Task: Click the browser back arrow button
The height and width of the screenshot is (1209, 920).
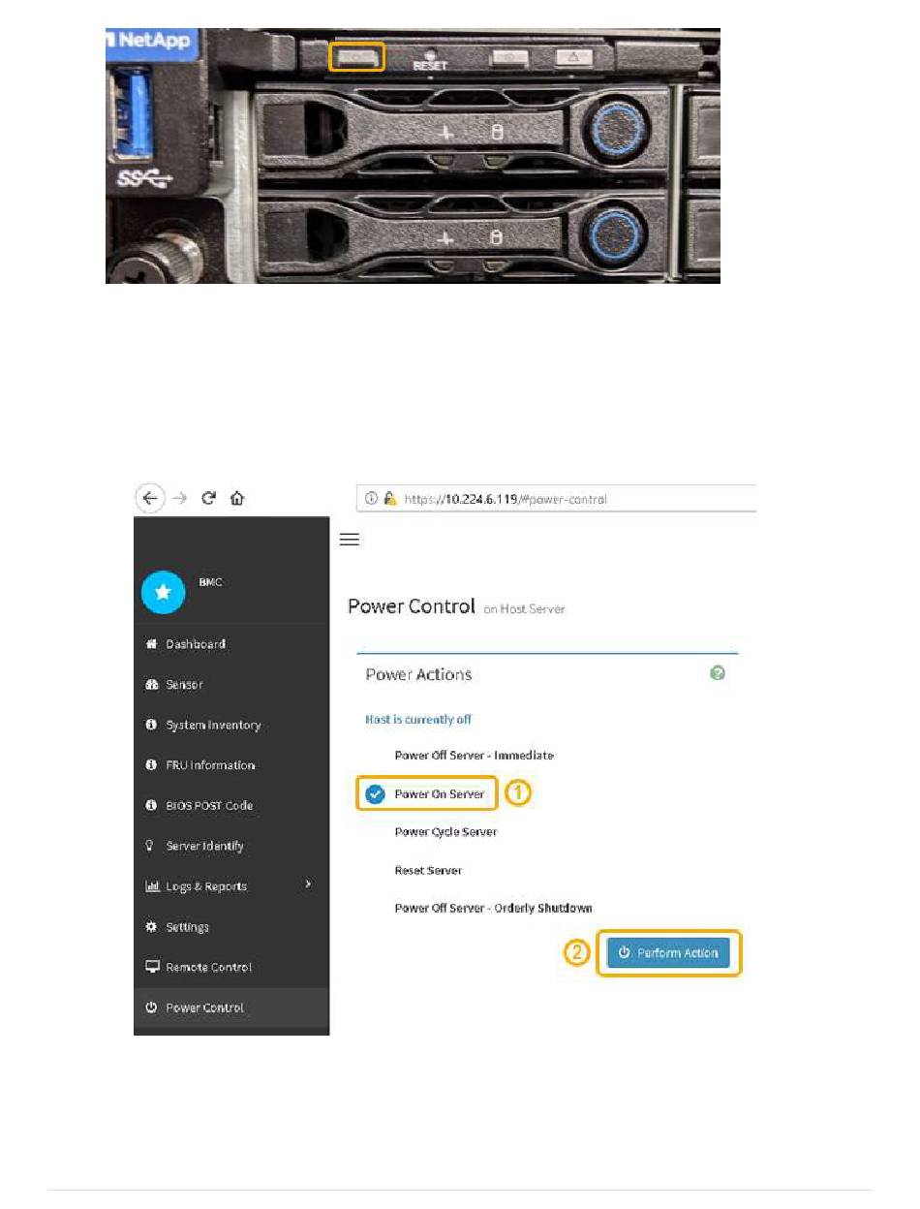Action: click(148, 499)
